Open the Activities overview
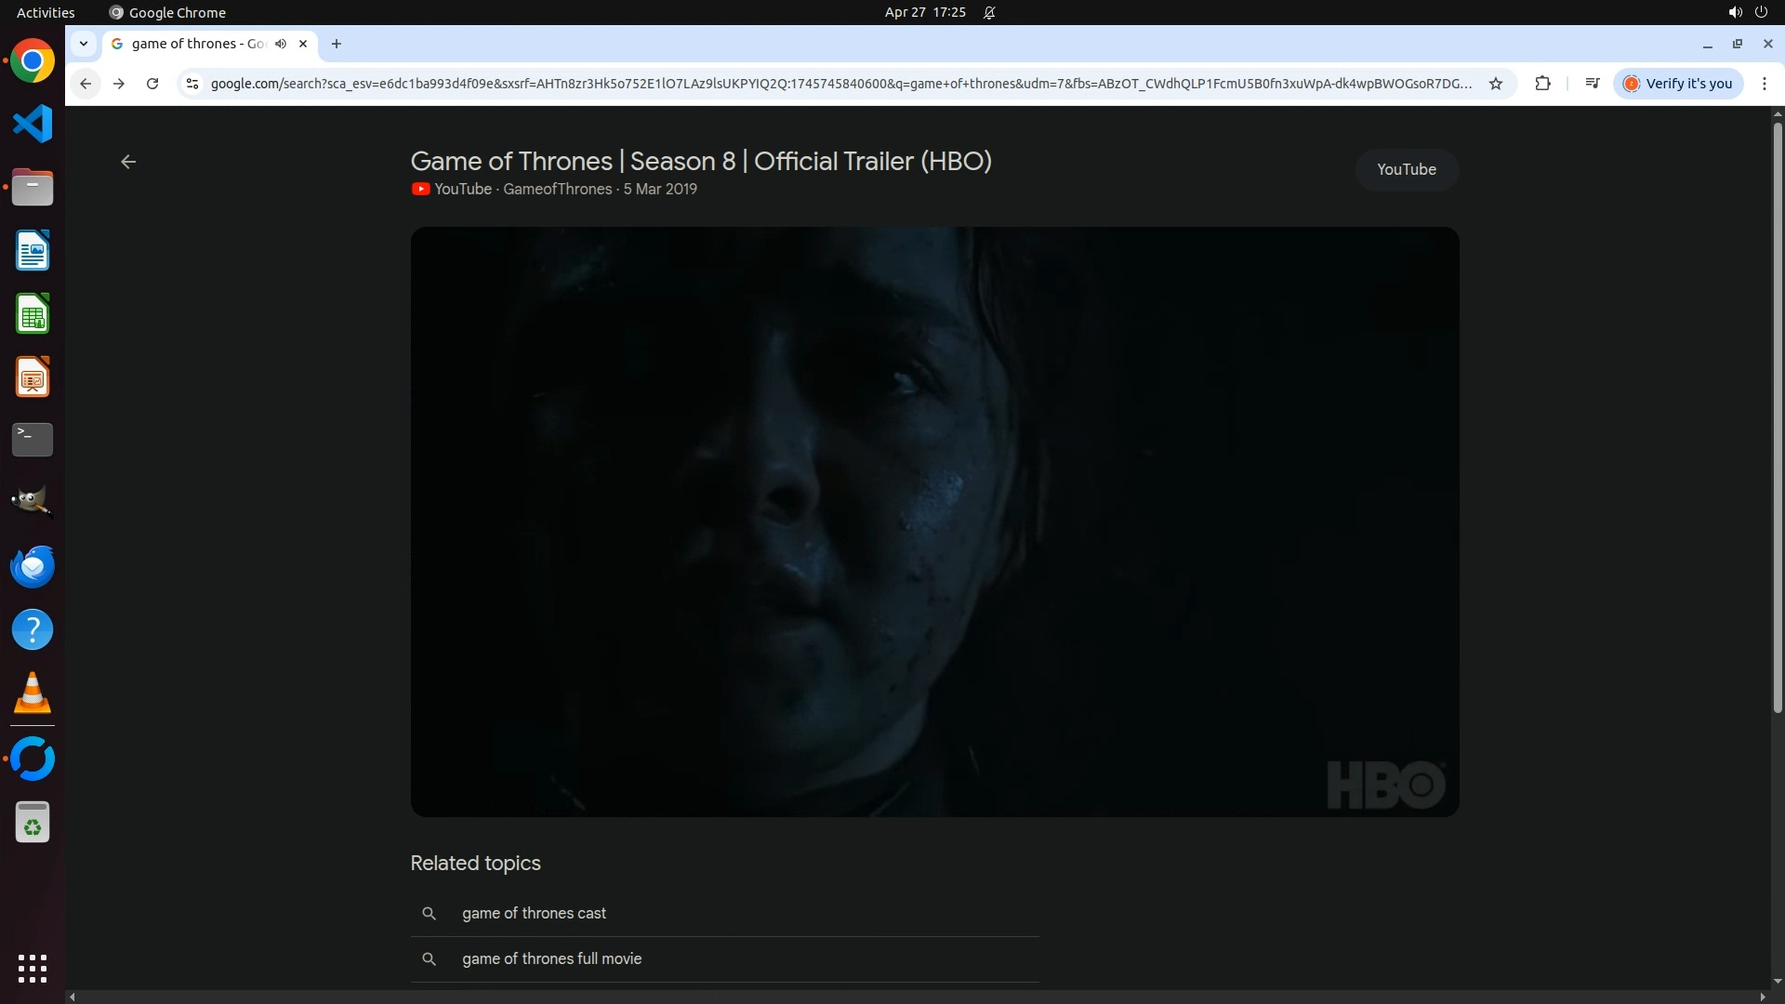Image resolution: width=1785 pixels, height=1004 pixels. coord(46,12)
